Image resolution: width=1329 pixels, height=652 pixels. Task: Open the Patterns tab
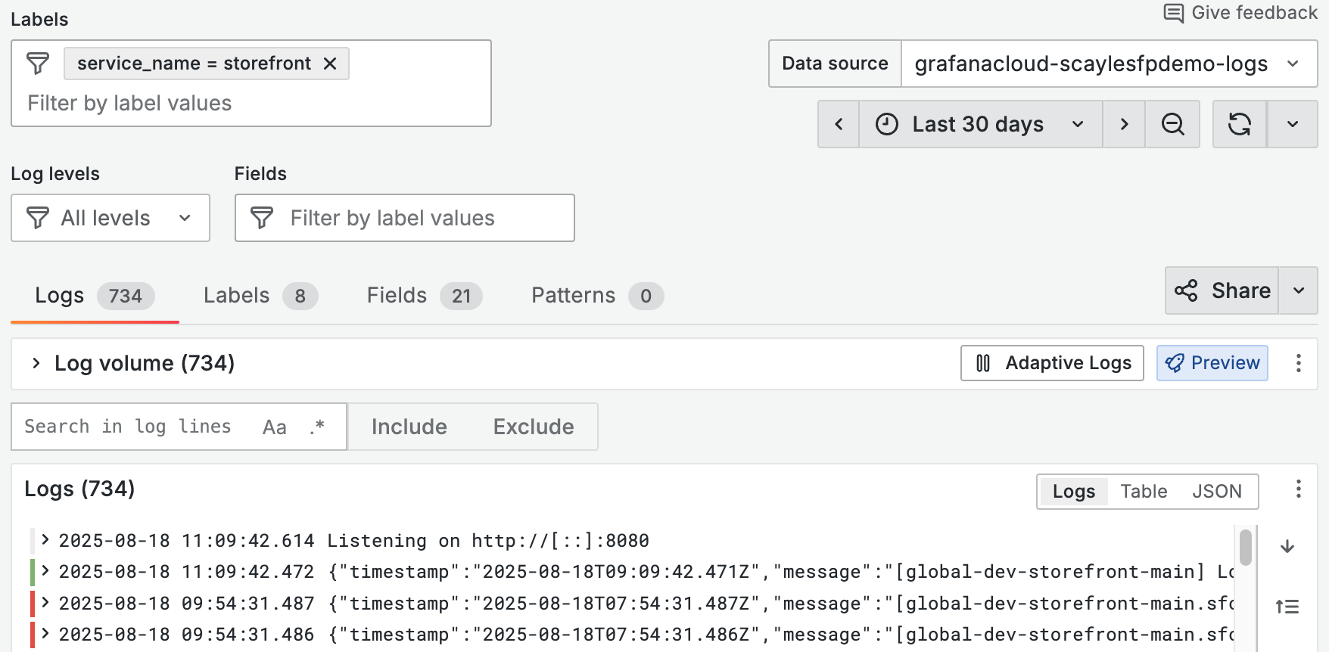click(x=596, y=296)
